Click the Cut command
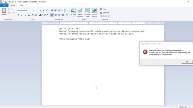This screenshot has height=108, width=193. (x=11, y=9)
